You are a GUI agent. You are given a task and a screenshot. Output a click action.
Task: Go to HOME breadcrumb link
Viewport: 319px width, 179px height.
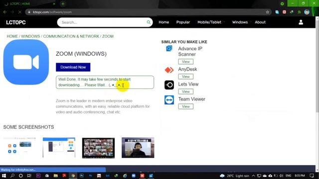(x=12, y=36)
